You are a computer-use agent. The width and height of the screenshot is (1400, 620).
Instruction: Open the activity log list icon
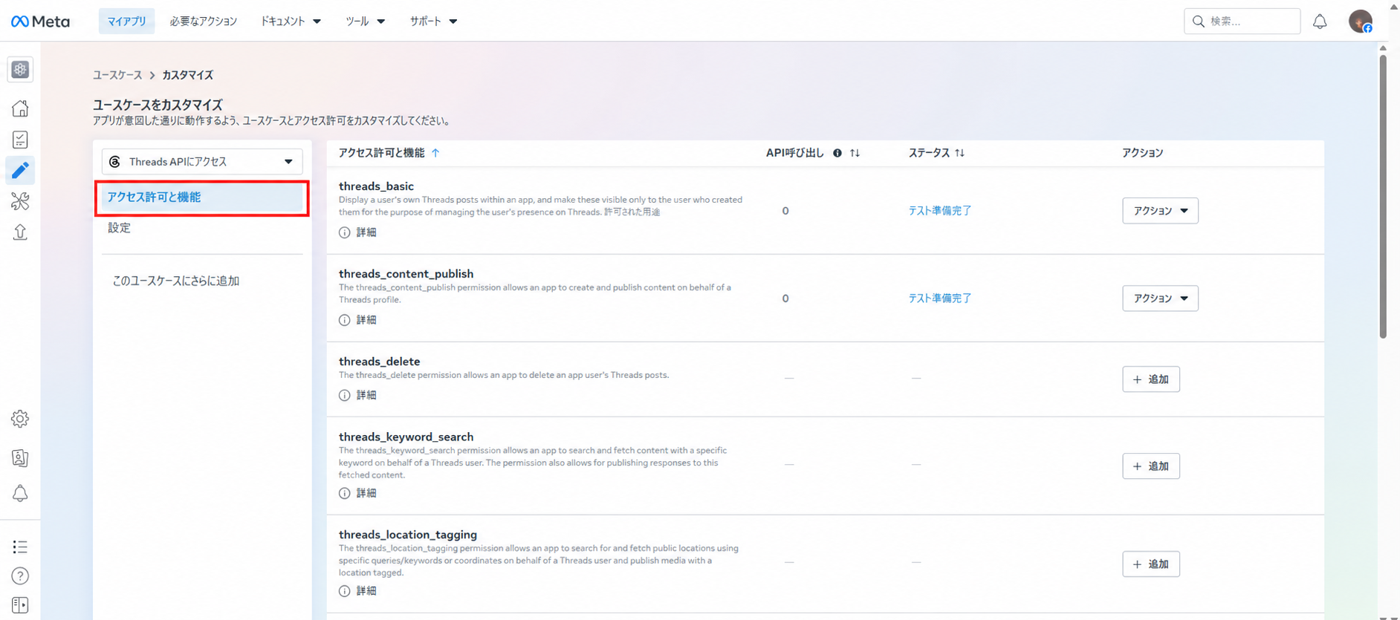[20, 547]
